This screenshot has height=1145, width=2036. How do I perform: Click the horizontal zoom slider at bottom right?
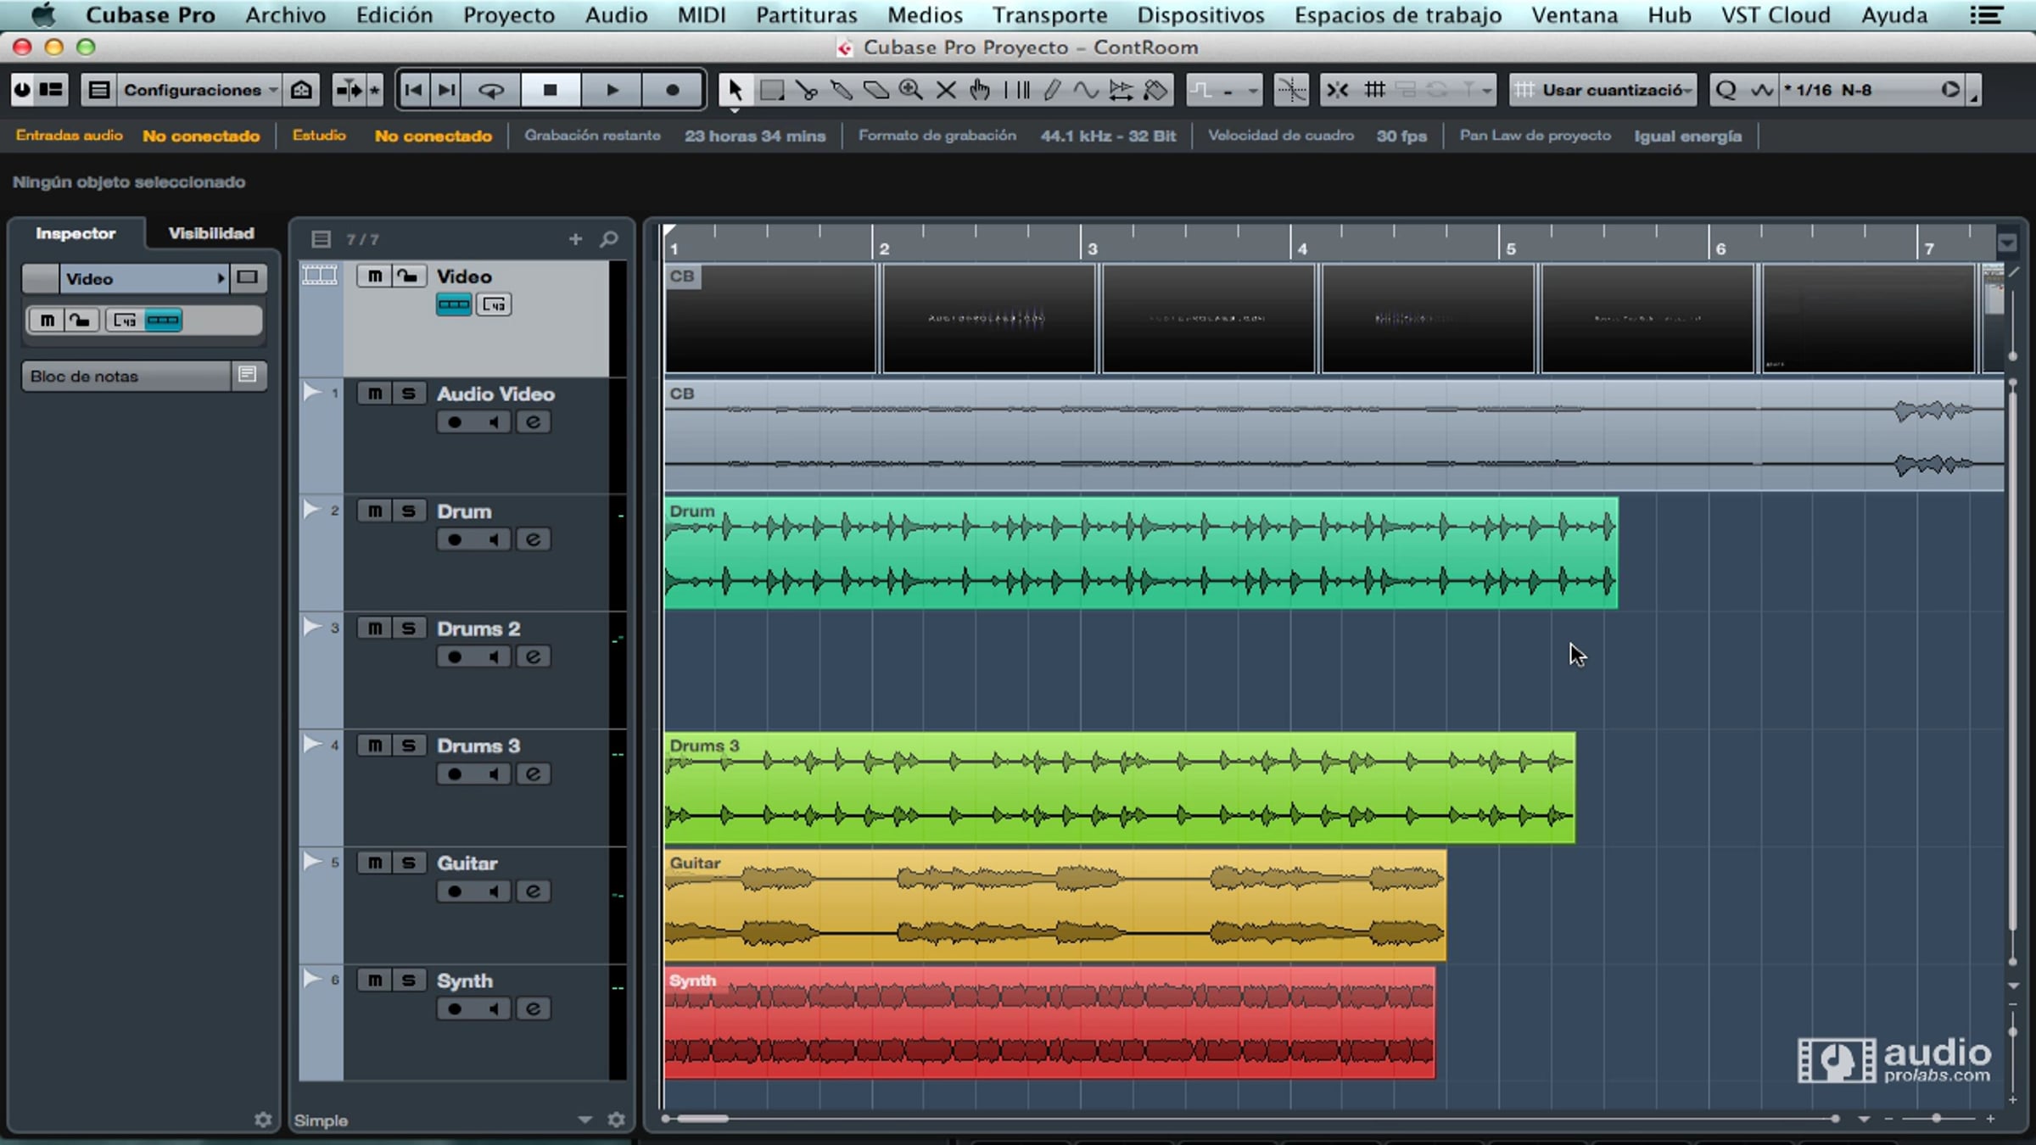pyautogui.click(x=1936, y=1119)
